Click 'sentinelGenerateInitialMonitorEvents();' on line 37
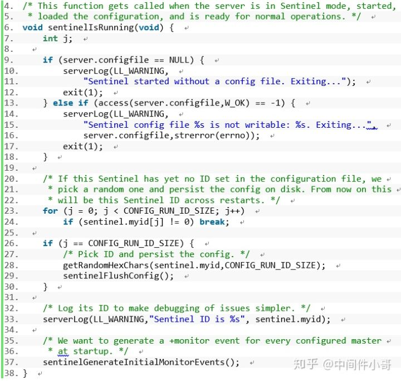 click(141, 362)
